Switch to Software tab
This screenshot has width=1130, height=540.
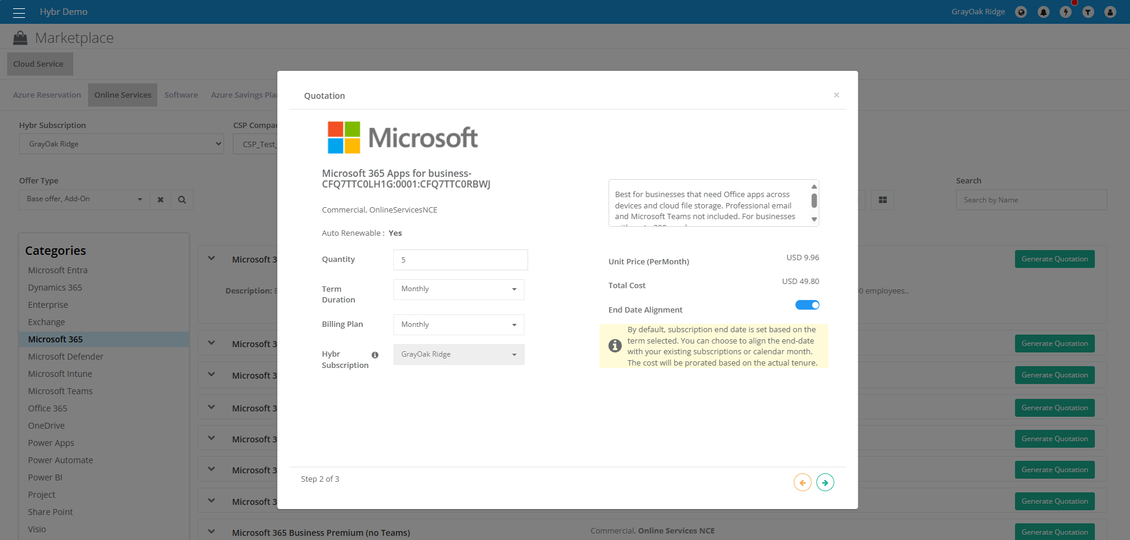coord(181,95)
